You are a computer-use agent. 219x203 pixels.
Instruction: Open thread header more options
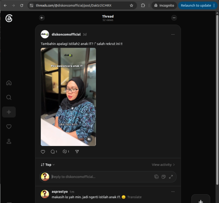pyautogui.click(x=174, y=18)
